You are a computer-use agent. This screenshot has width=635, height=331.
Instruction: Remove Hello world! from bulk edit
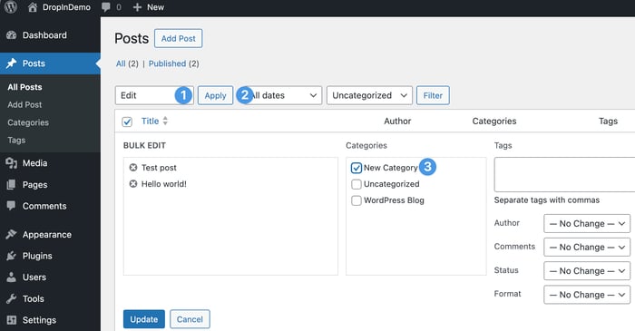pyautogui.click(x=132, y=184)
